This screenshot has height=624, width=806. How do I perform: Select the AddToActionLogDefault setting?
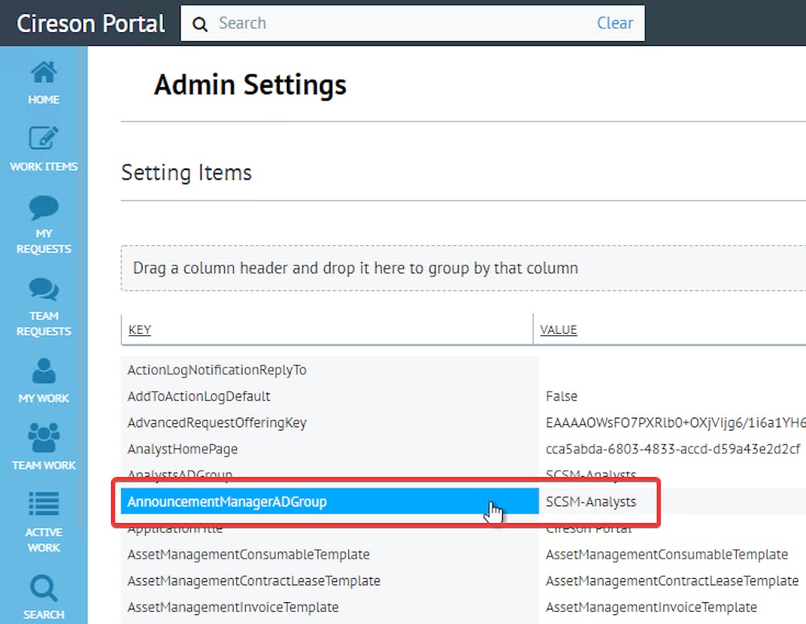point(200,396)
